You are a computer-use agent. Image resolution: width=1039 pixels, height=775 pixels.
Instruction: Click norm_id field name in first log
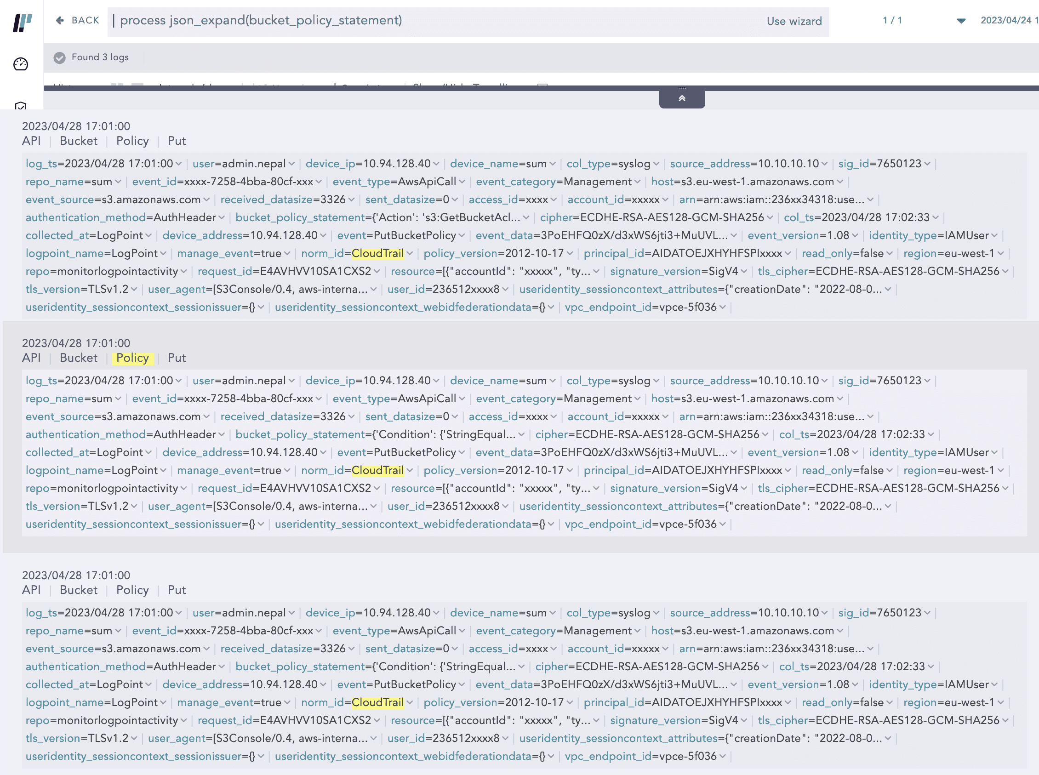[x=322, y=253]
